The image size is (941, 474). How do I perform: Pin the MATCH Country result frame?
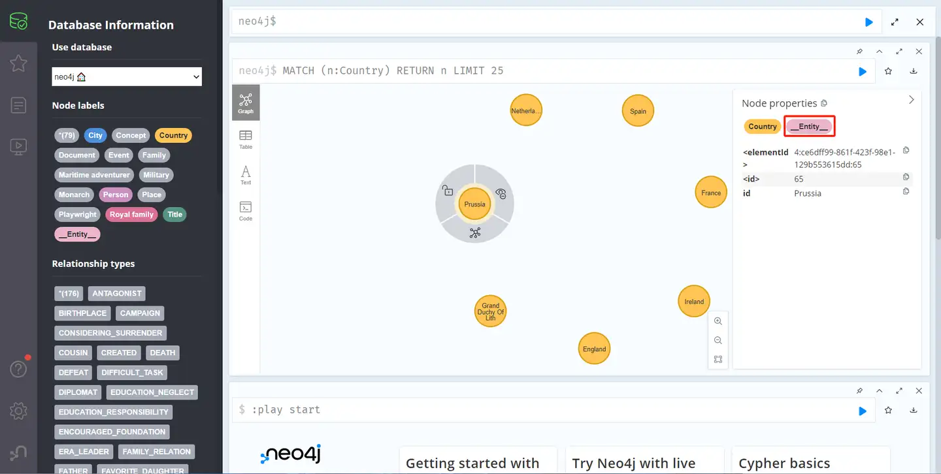pyautogui.click(x=859, y=52)
